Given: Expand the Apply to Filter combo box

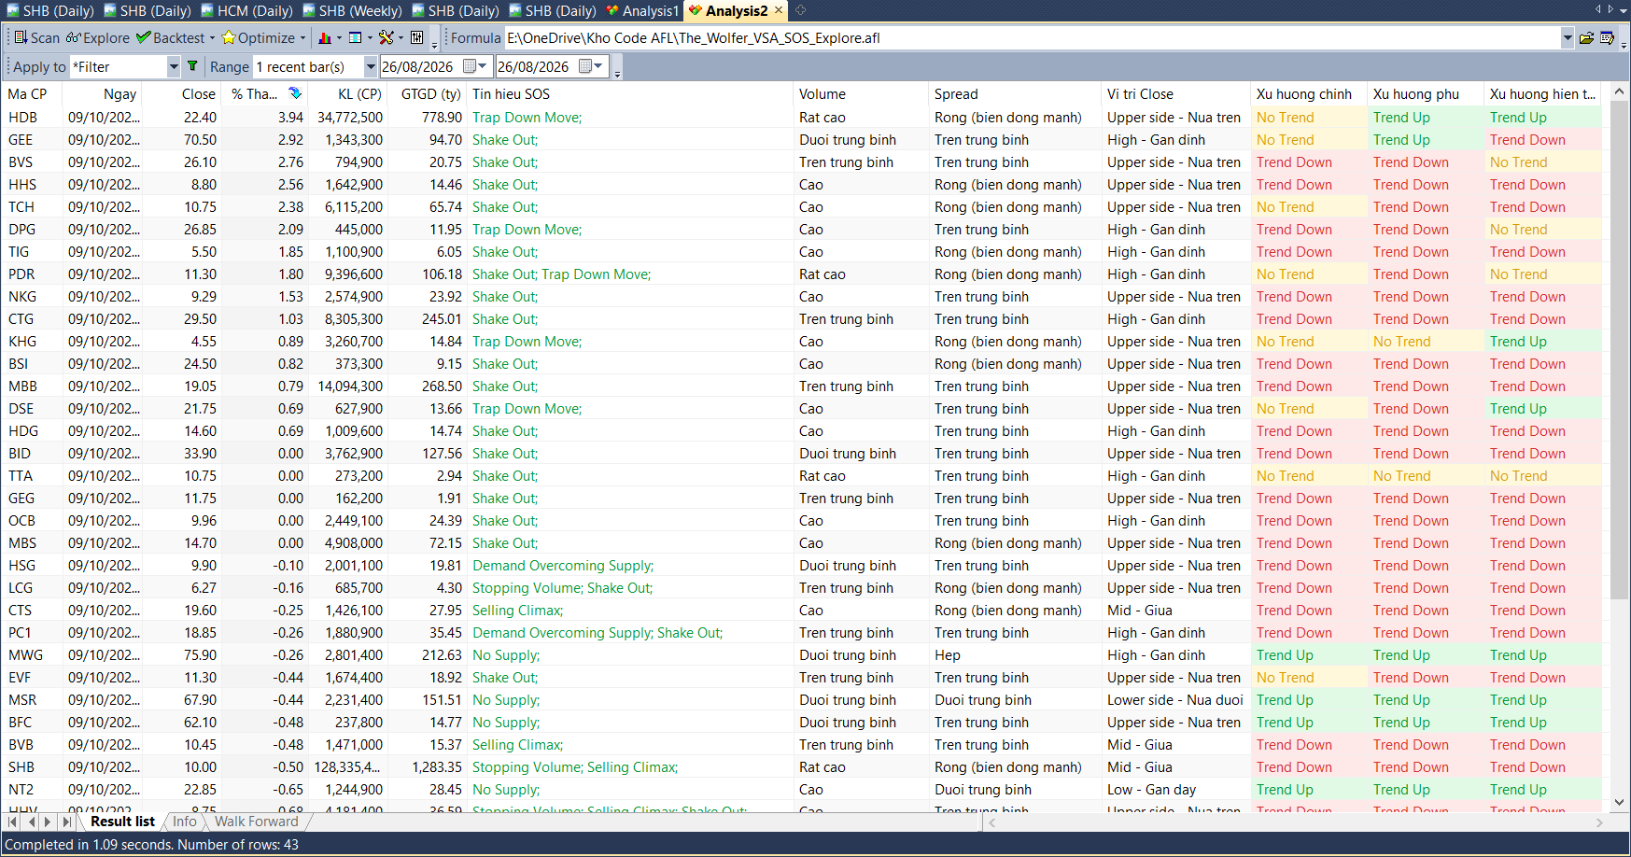Looking at the screenshot, I should [173, 67].
